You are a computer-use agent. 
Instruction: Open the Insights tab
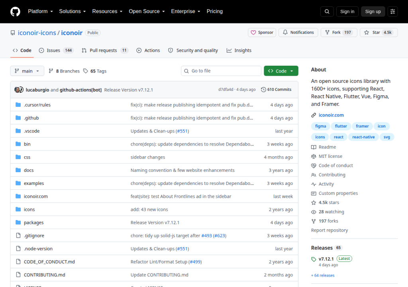point(239,51)
